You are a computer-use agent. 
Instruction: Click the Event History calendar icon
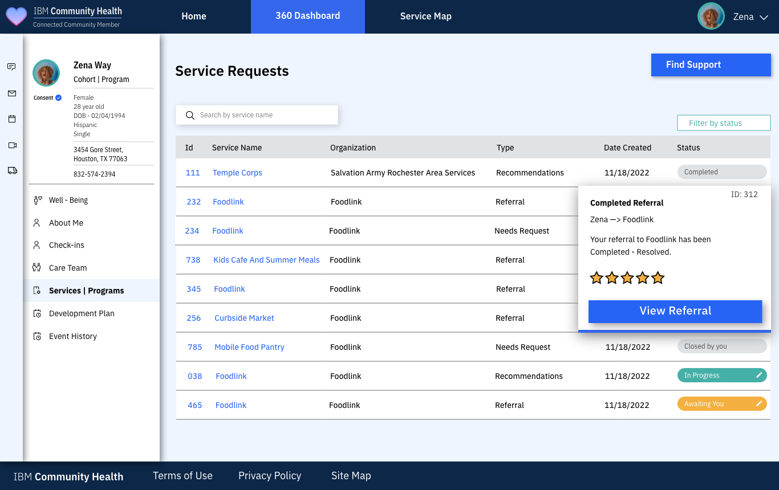[37, 336]
